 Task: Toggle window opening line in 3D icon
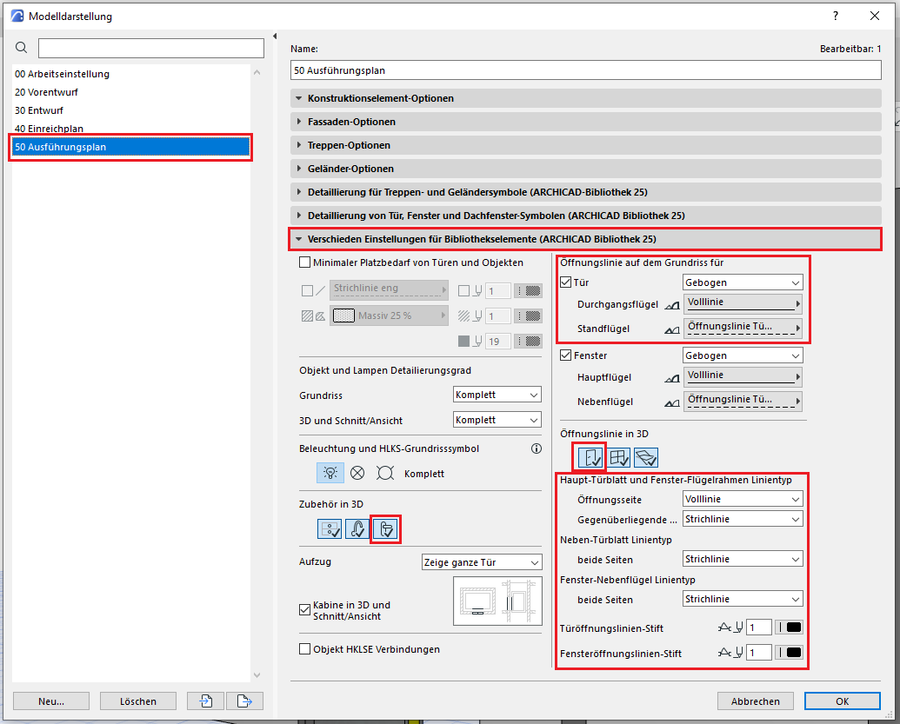point(618,456)
